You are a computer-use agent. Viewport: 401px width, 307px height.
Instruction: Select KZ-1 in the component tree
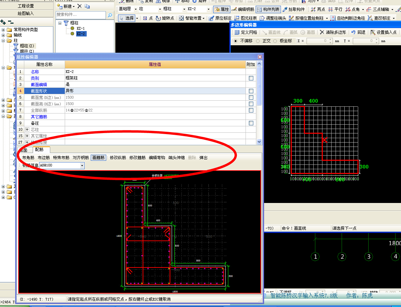point(81,28)
